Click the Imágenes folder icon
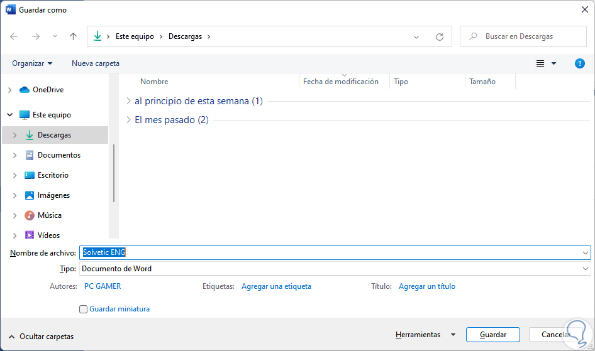 (30, 195)
